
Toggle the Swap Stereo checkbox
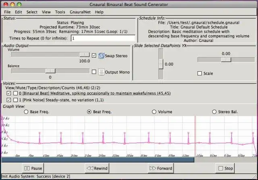tap(94, 56)
